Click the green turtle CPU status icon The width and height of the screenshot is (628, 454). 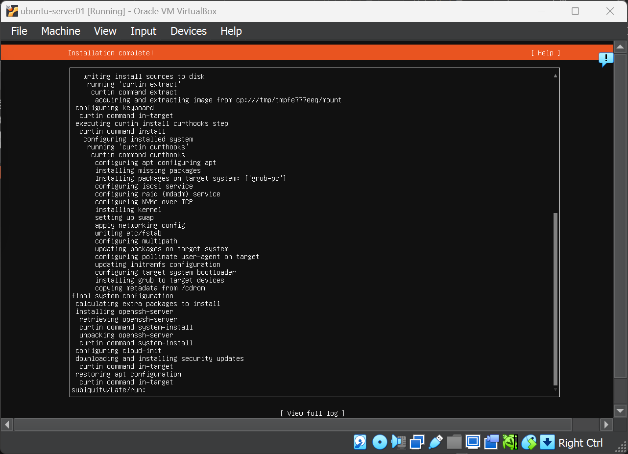click(510, 442)
